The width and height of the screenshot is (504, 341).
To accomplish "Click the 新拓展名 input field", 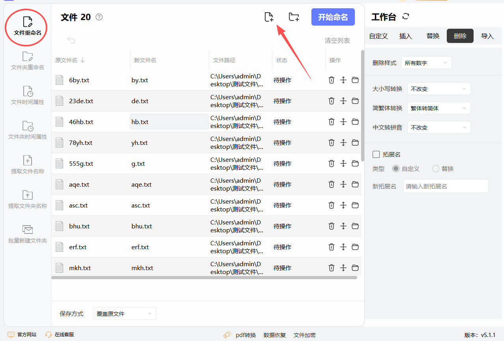I will coord(446,186).
